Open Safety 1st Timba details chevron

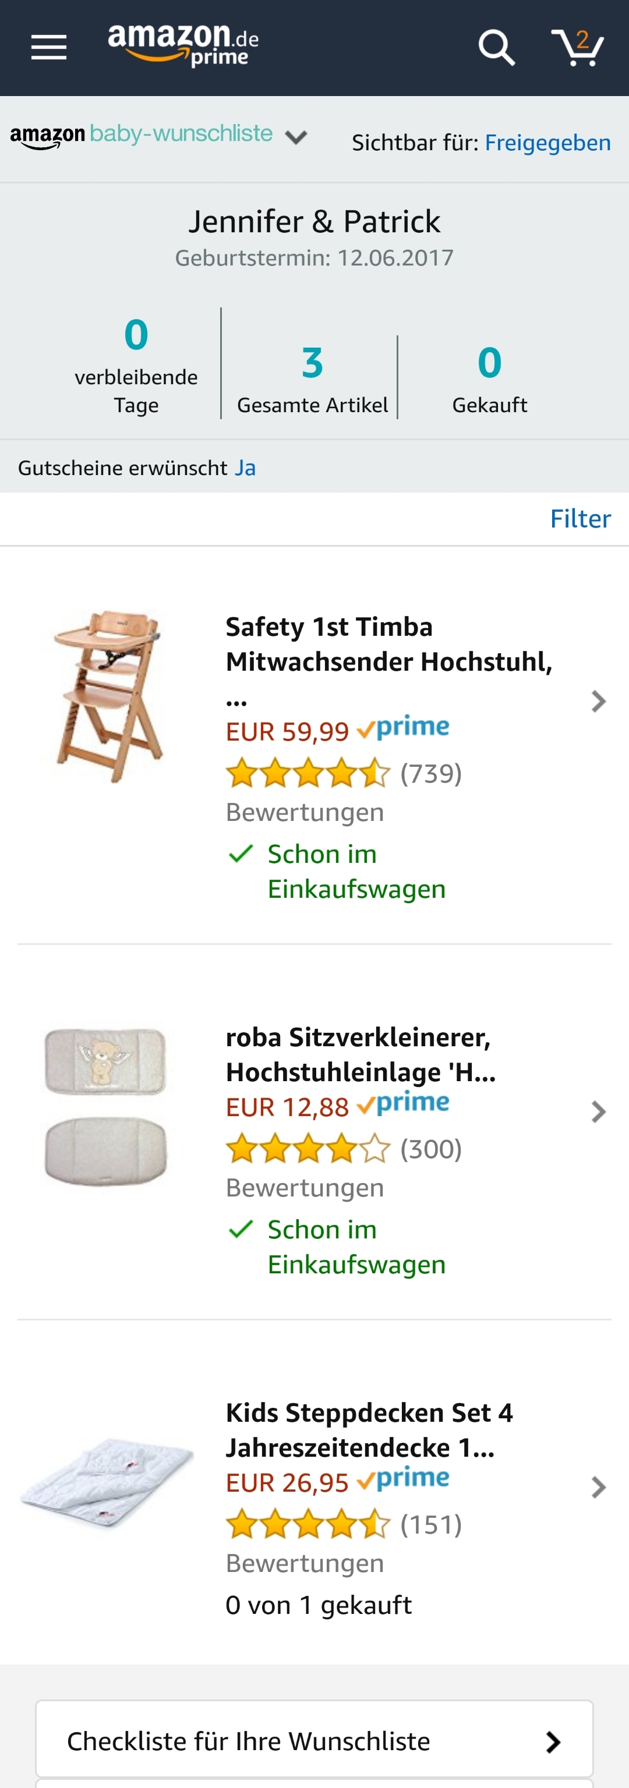click(598, 701)
